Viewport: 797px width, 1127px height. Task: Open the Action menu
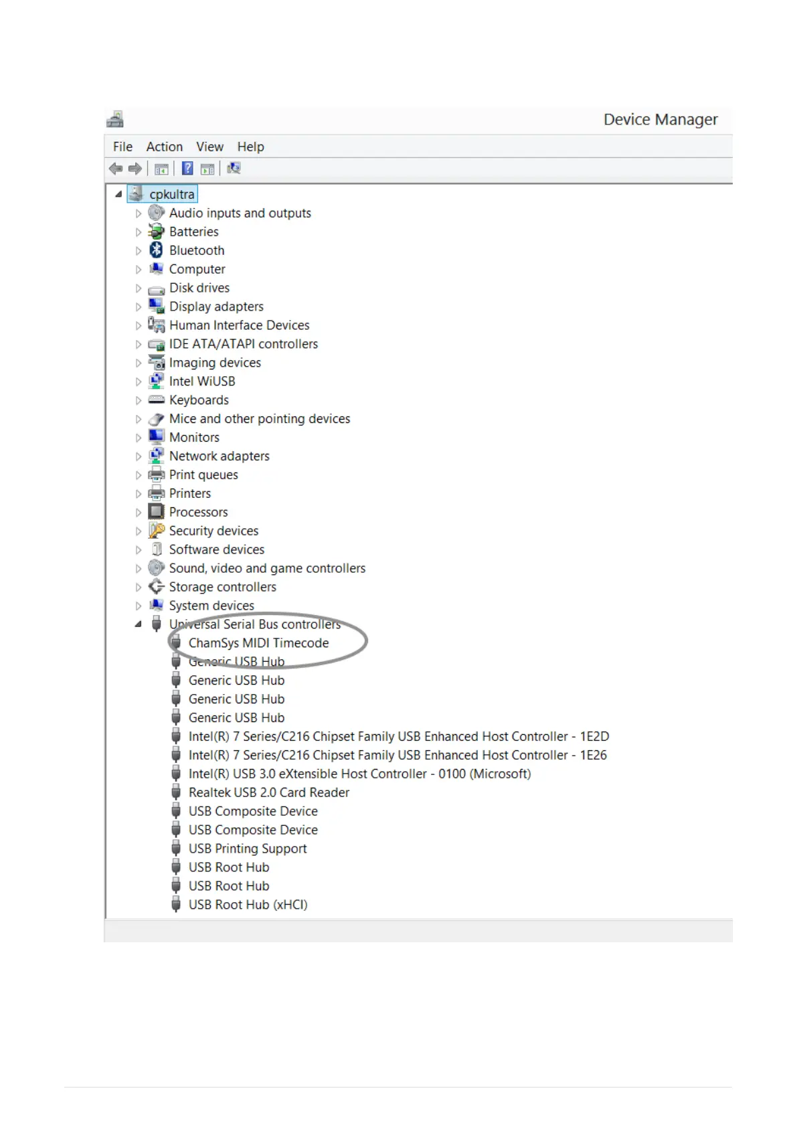pos(164,147)
